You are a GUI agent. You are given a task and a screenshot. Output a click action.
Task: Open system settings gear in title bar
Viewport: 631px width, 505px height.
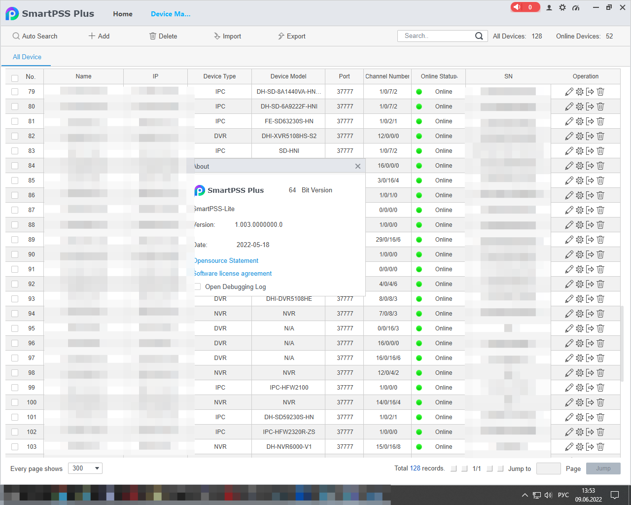562,7
